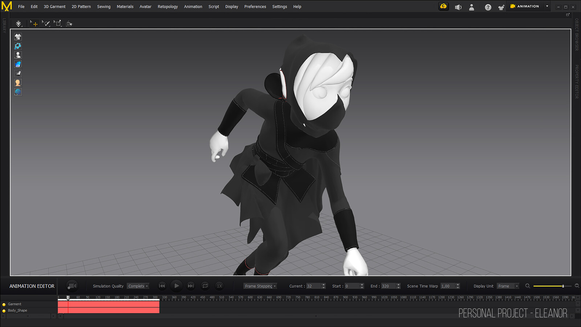The height and width of the screenshot is (327, 581).
Task: Open the Display Unit Frame dropdown
Action: pos(507,286)
